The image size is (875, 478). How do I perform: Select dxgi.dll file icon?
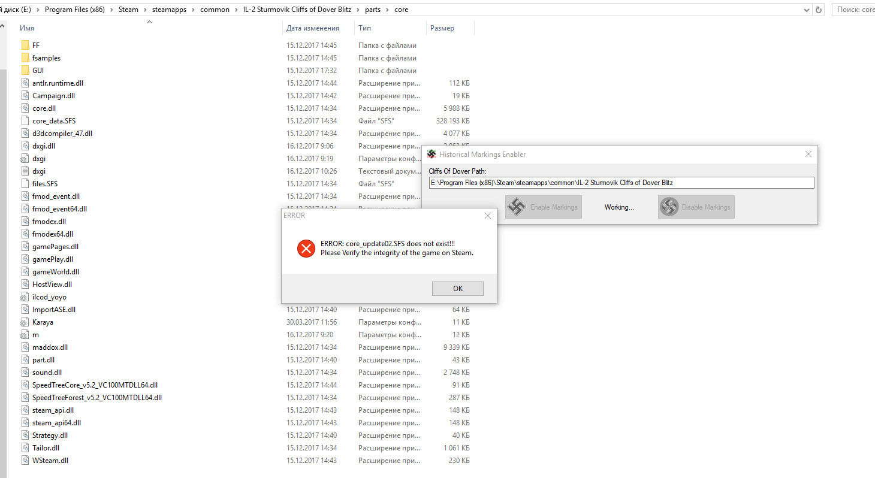[25, 146]
